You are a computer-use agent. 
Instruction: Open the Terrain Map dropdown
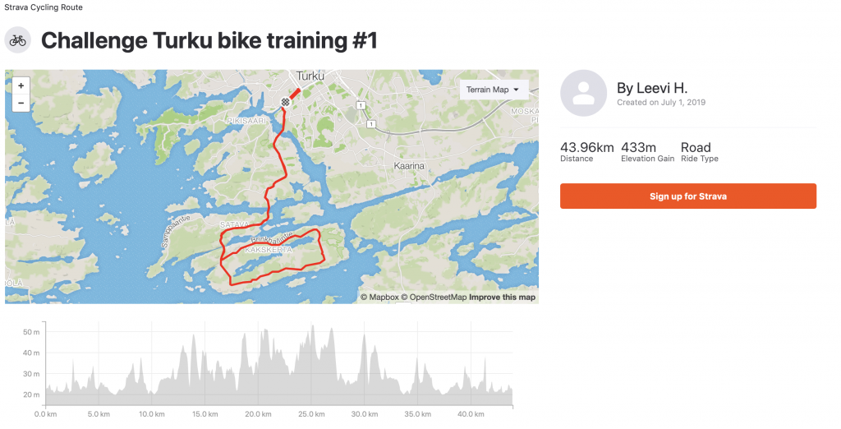click(x=494, y=90)
